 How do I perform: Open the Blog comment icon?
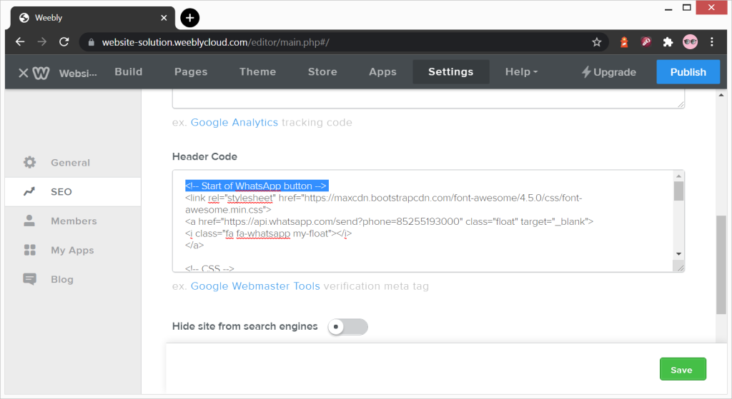coord(29,279)
